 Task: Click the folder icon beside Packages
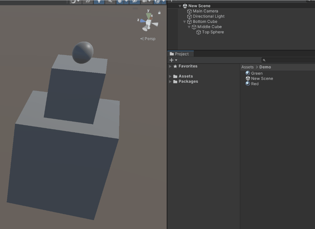coord(175,81)
